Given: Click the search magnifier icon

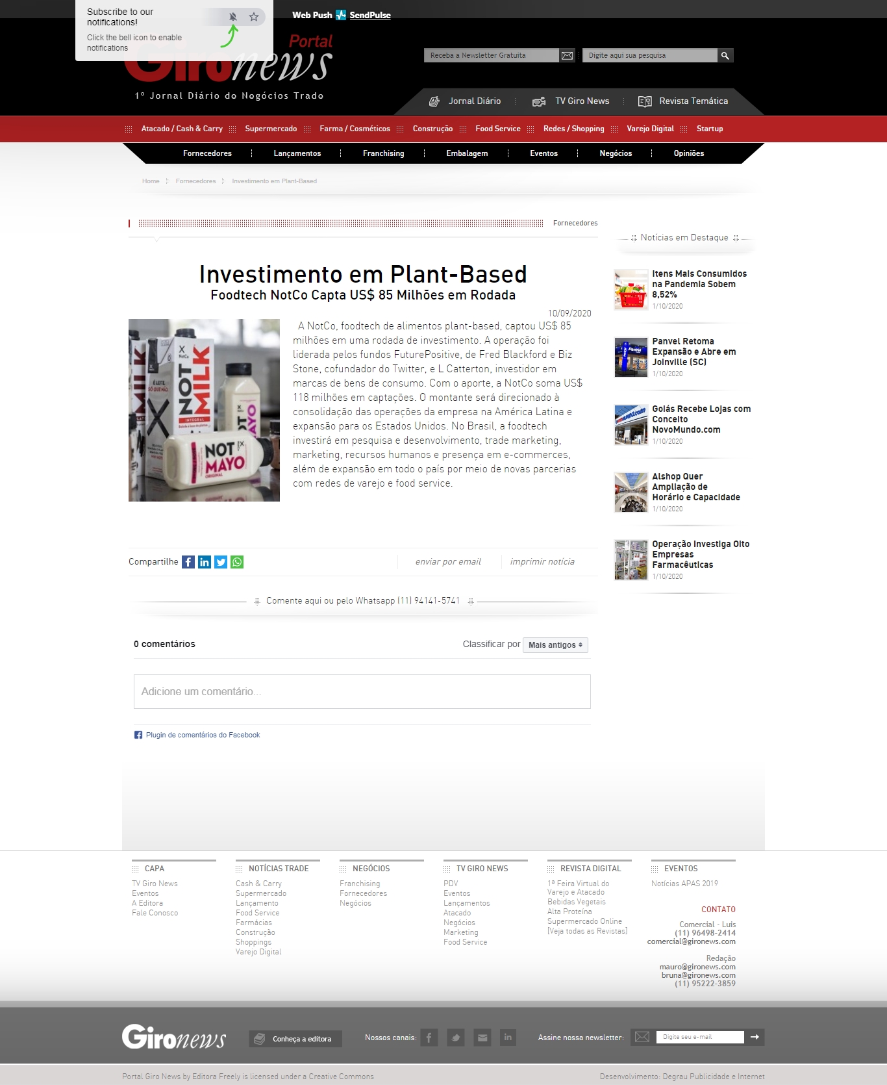Looking at the screenshot, I should tap(725, 56).
